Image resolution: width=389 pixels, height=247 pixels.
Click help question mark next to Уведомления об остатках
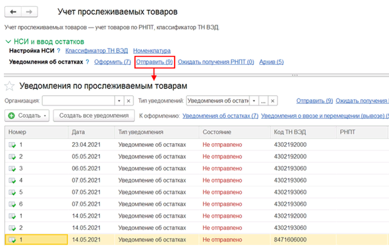[x=87, y=62]
